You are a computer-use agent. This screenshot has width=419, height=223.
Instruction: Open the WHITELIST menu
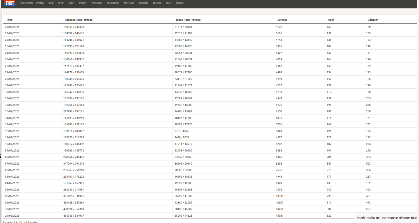tap(130, 3)
